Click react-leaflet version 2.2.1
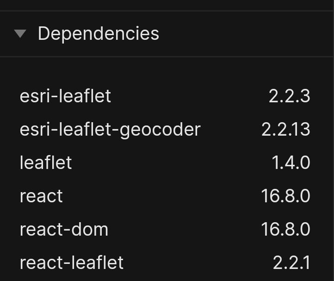The height and width of the screenshot is (281, 334). click(291, 262)
